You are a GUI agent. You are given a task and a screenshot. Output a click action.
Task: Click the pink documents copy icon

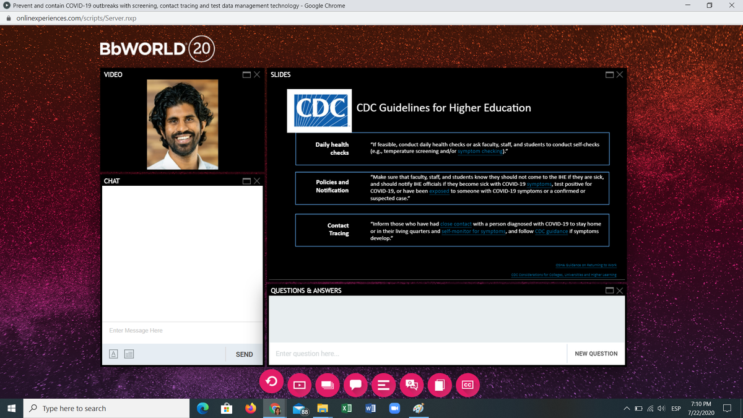coord(439,385)
